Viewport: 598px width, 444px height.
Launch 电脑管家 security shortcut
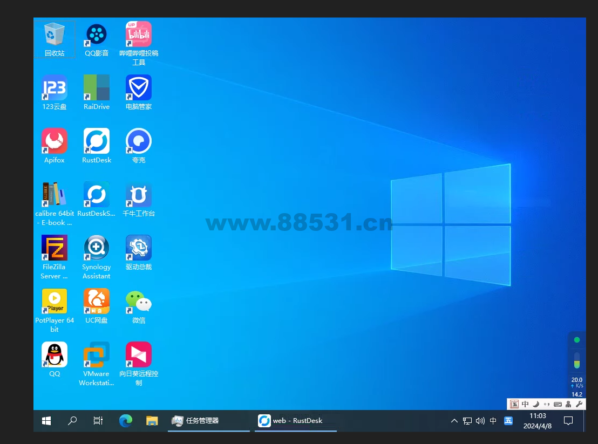[139, 93]
